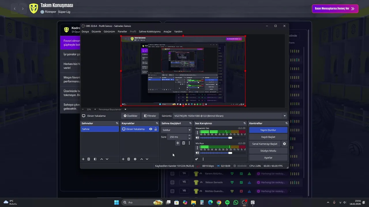Open transition options three-dot menu
Image resolution: width=369 pixels, height=207 pixels.
coord(189,143)
